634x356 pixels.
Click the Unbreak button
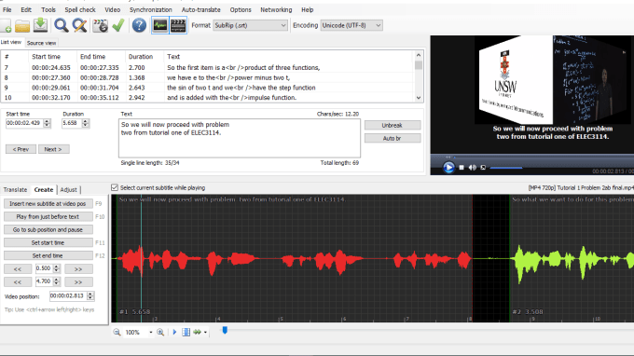(x=393, y=125)
